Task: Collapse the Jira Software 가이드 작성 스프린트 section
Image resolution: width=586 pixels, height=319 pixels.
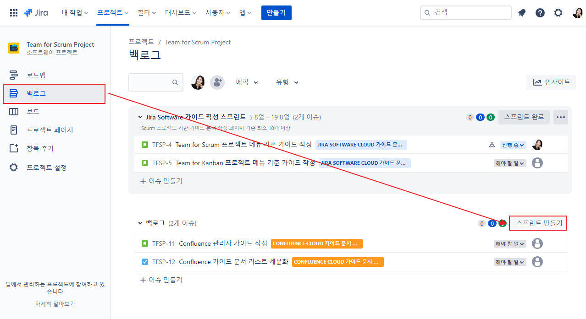Action: point(140,117)
